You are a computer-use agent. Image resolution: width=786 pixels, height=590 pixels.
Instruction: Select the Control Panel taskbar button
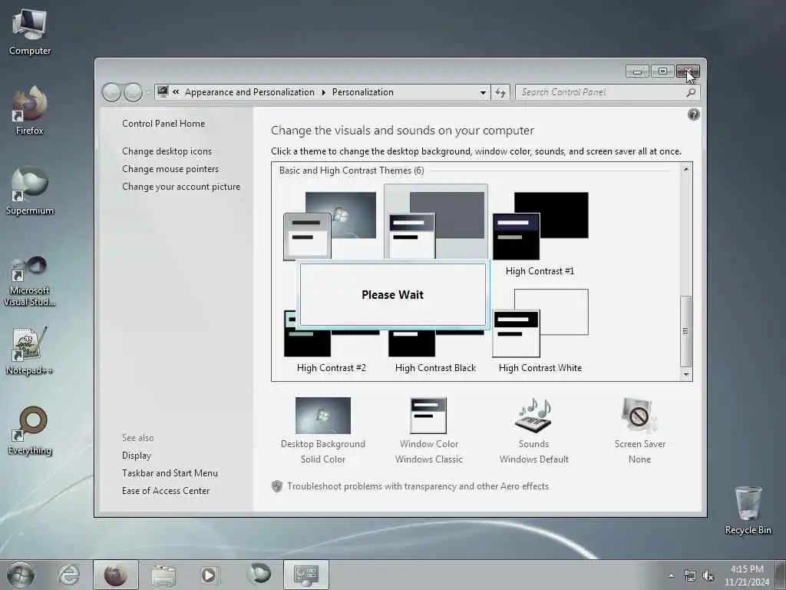[306, 575]
